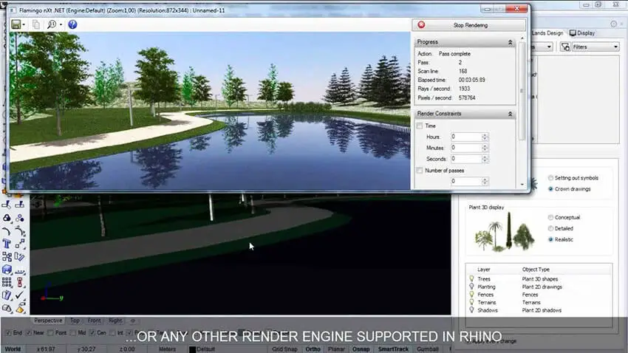This screenshot has width=628, height=353.
Task: Open the dropdown arrow next to zoom icon
Action: coord(61,25)
